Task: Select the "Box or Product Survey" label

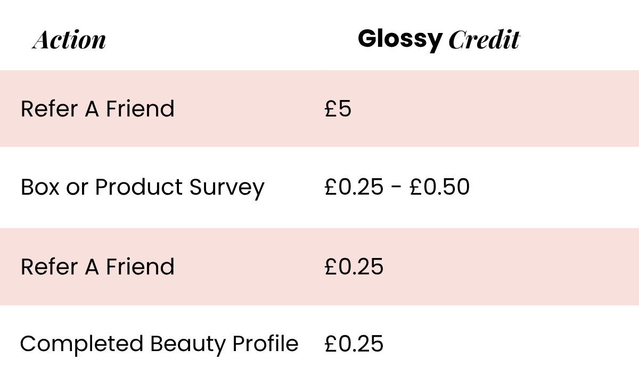Action: pyautogui.click(x=142, y=187)
